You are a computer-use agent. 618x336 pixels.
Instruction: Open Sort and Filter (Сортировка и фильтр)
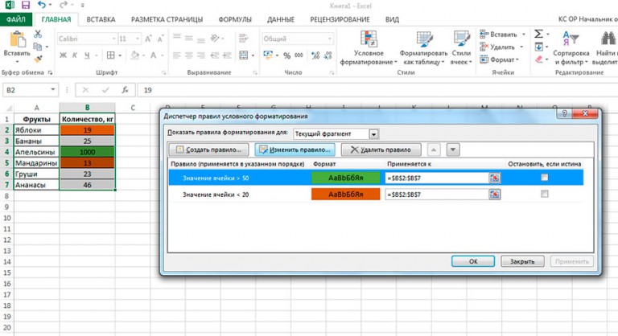pos(571,47)
